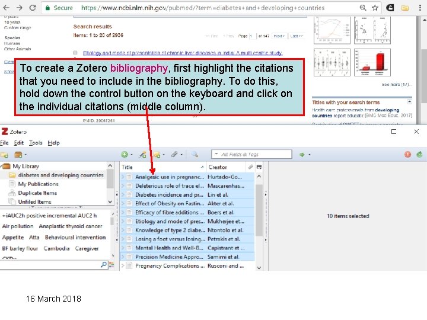Click the red sync error icon

click(407, 155)
